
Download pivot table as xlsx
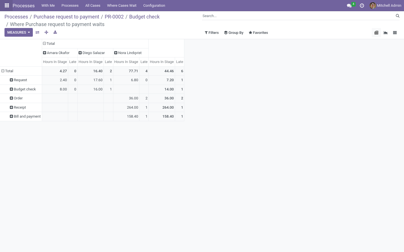pos(55,32)
